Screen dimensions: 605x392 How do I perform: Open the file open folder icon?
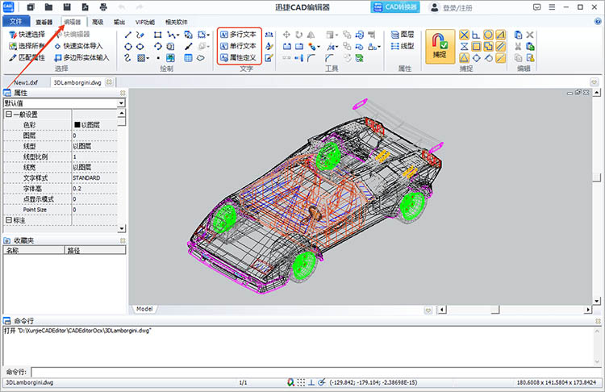[x=48, y=7]
